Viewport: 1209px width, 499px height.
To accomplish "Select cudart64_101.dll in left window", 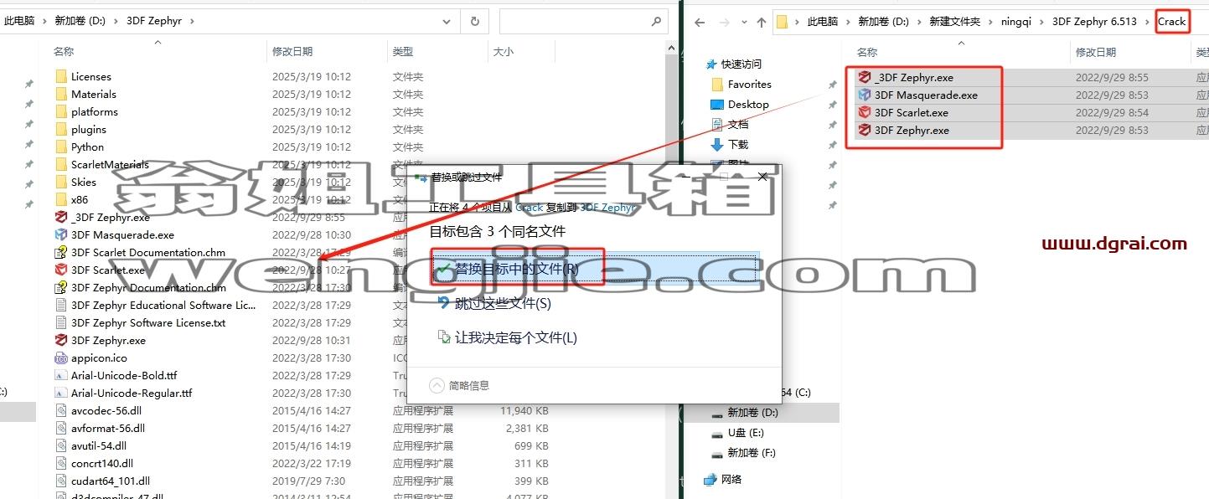I will pyautogui.click(x=111, y=481).
